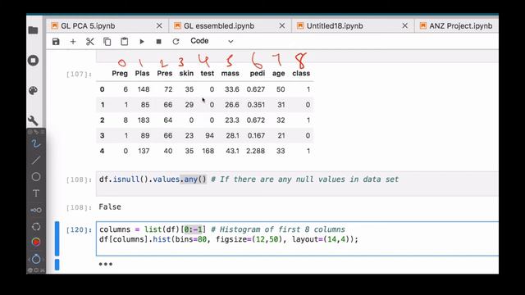Click the Plas value 183
The width and height of the screenshot is (525, 295).
pos(144,120)
